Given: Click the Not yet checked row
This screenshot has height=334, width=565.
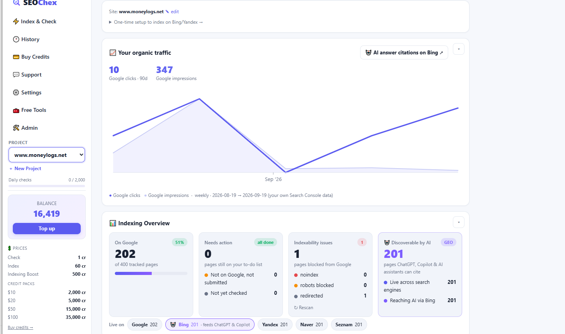Looking at the screenshot, I should [x=241, y=293].
